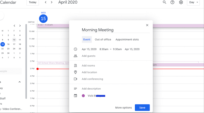
Task: Go to previous day arrow in header
Action: tap(46, 2)
